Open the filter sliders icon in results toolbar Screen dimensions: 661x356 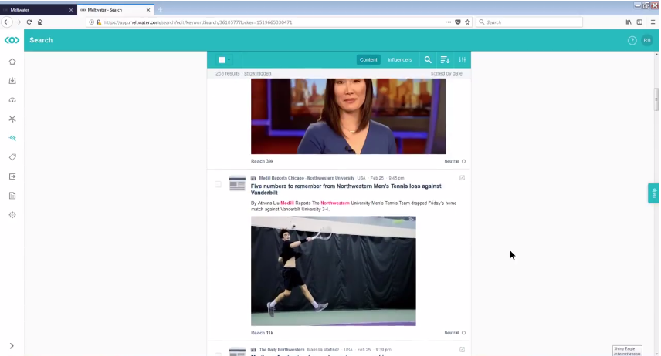pos(462,60)
